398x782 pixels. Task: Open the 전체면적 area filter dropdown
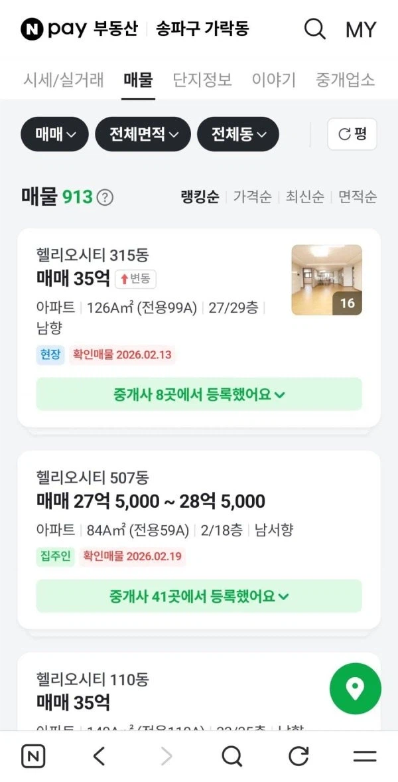(143, 134)
